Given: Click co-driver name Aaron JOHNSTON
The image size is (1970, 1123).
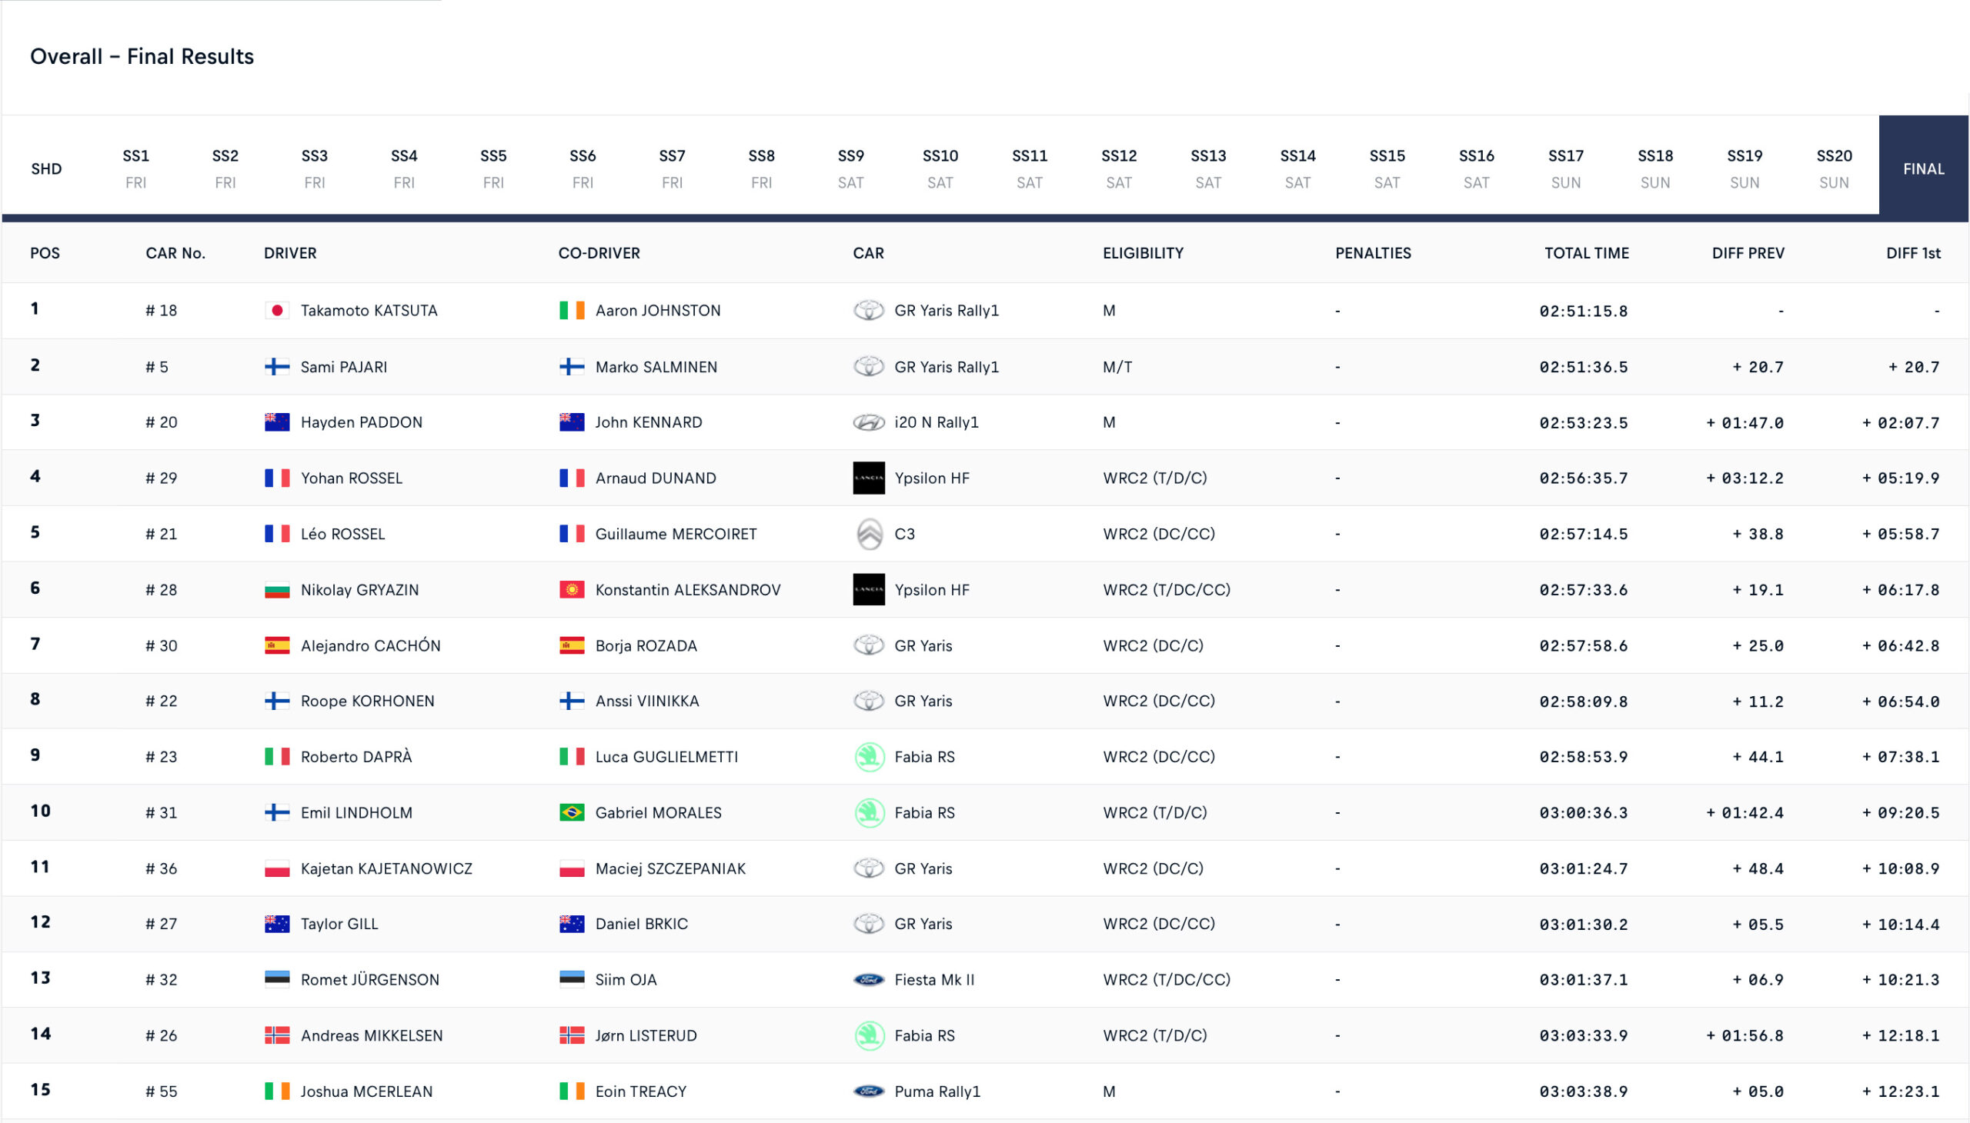Looking at the screenshot, I should [x=657, y=310].
